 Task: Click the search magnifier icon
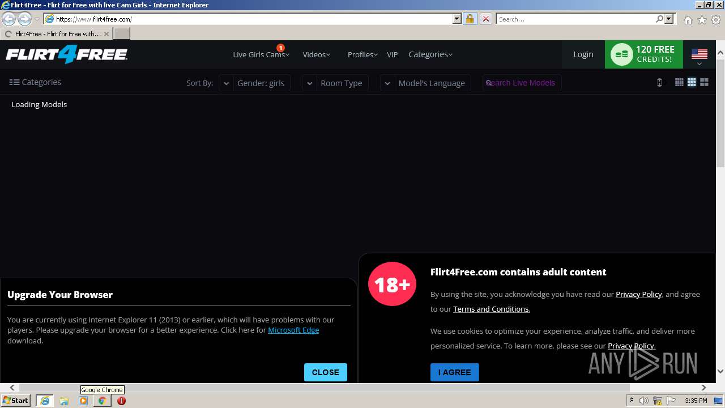click(659, 19)
